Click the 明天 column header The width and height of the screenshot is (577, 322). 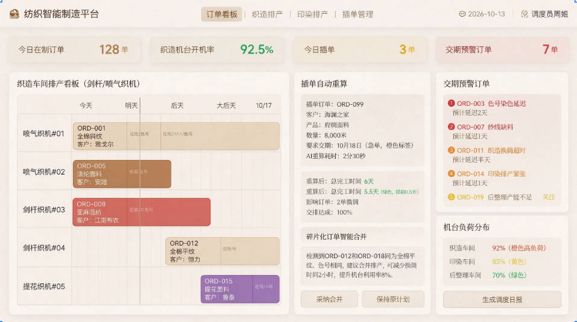131,105
